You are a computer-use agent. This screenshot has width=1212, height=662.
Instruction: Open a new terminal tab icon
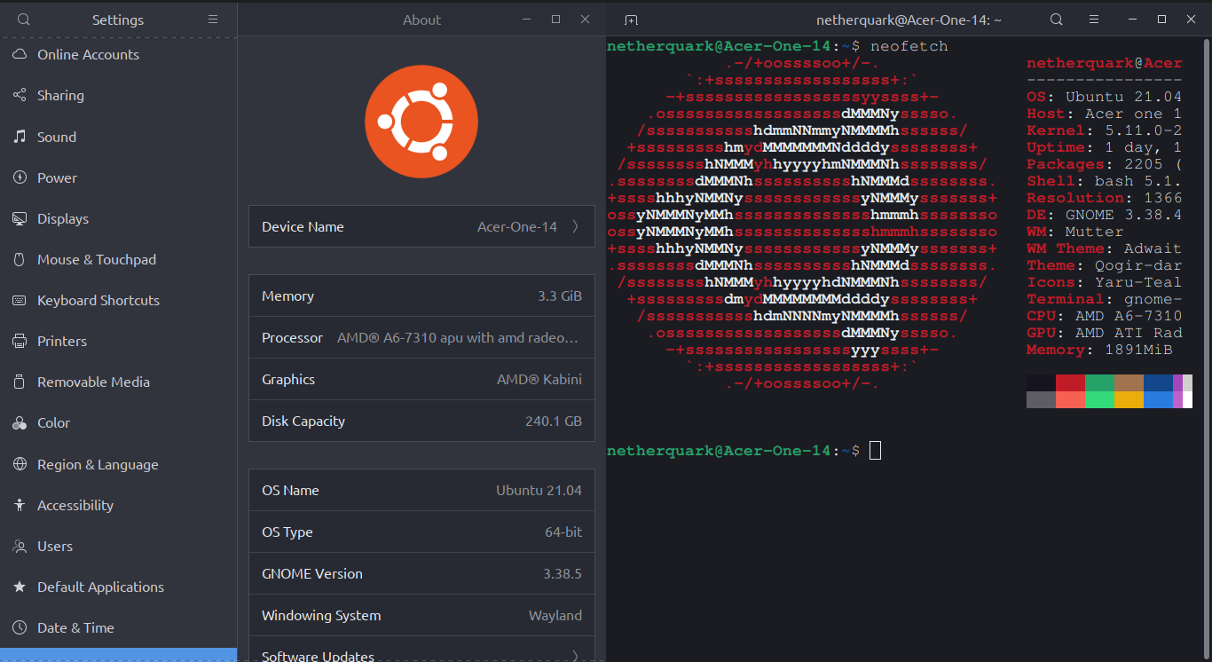tap(631, 18)
